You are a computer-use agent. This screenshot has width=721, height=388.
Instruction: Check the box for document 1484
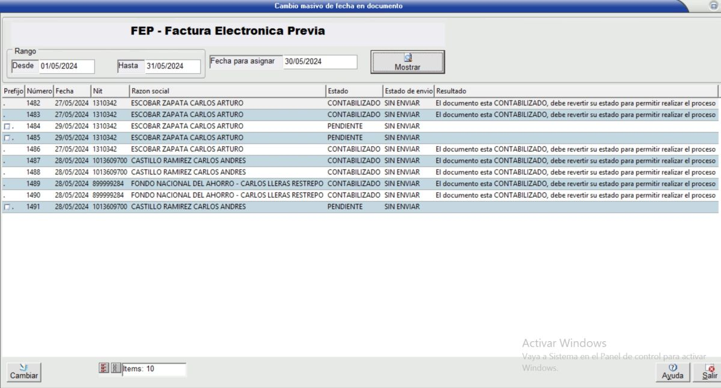[7, 127]
